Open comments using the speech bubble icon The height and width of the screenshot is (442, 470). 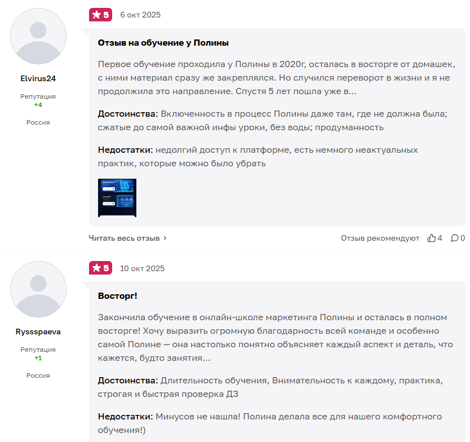[x=454, y=238]
